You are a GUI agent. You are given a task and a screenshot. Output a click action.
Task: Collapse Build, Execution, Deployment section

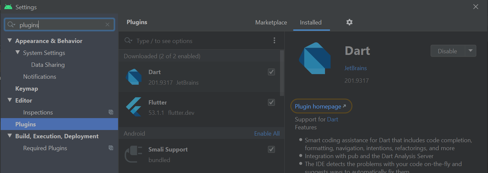10,136
